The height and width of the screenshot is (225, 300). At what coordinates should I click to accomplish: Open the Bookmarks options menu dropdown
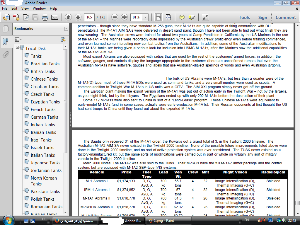18,40
